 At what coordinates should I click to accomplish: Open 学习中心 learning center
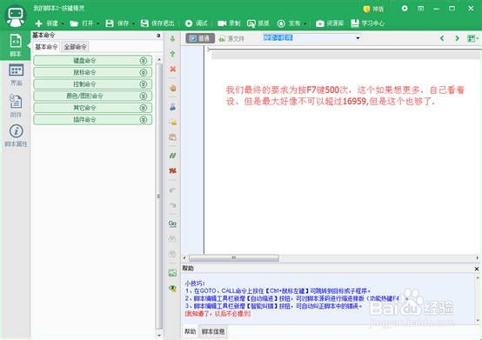click(368, 23)
